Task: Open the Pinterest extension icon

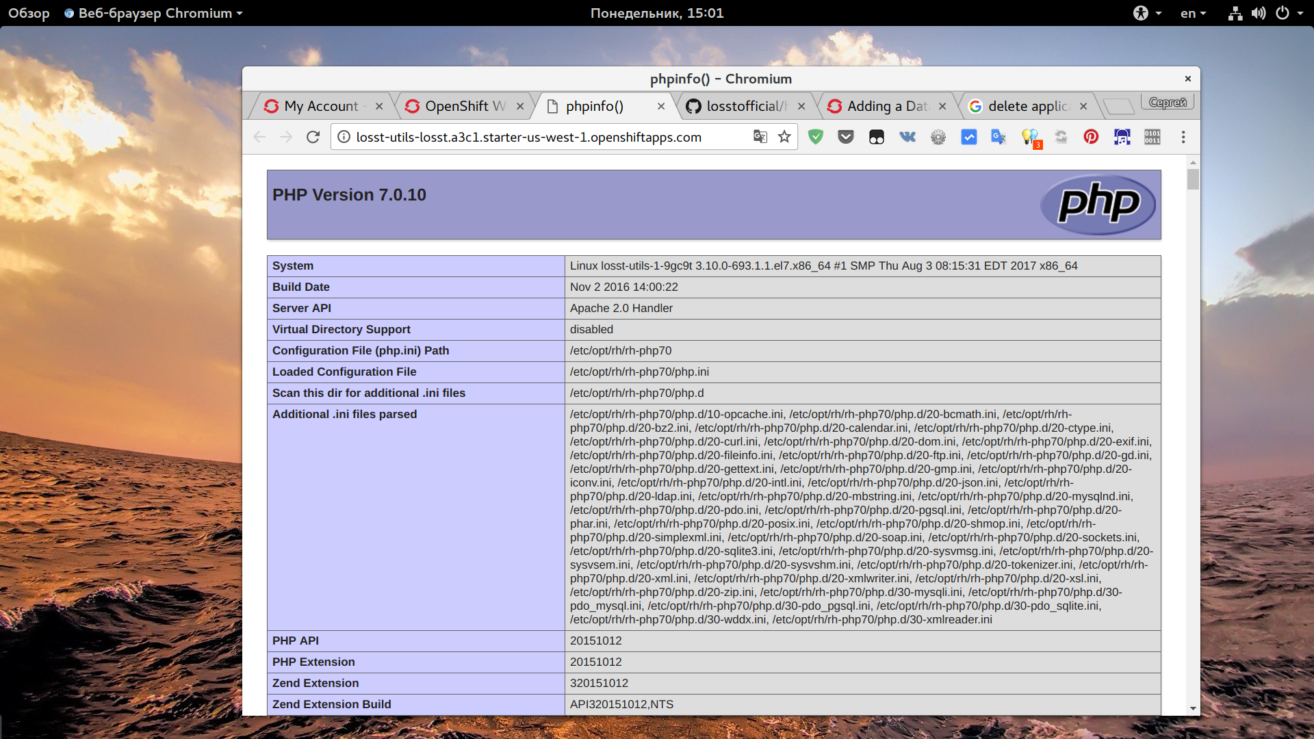Action: [1091, 137]
